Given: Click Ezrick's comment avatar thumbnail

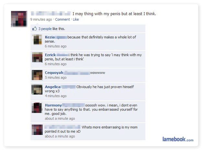Looking at the screenshot, I should pyautogui.click(x=37, y=57).
